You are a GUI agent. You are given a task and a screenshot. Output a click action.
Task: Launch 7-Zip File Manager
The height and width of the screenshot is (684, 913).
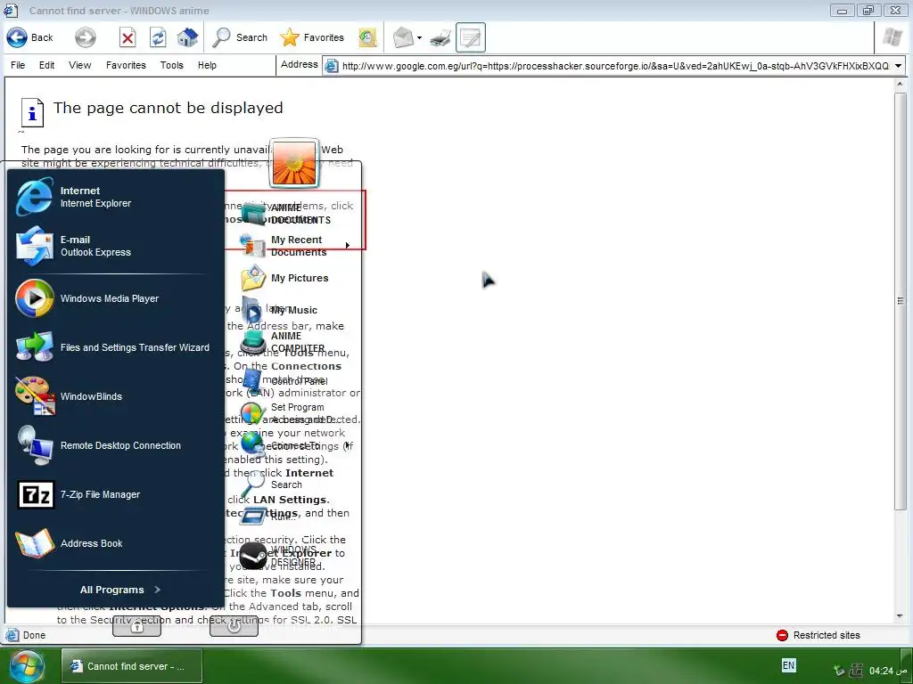pyautogui.click(x=115, y=494)
